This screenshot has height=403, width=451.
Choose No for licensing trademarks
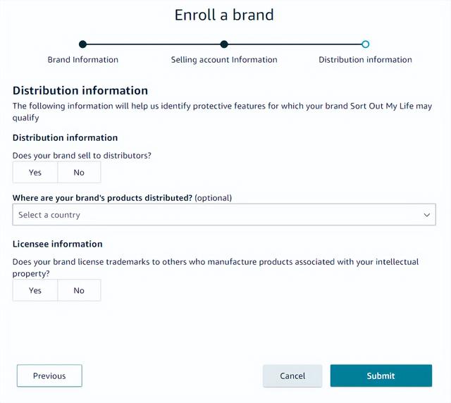click(79, 290)
